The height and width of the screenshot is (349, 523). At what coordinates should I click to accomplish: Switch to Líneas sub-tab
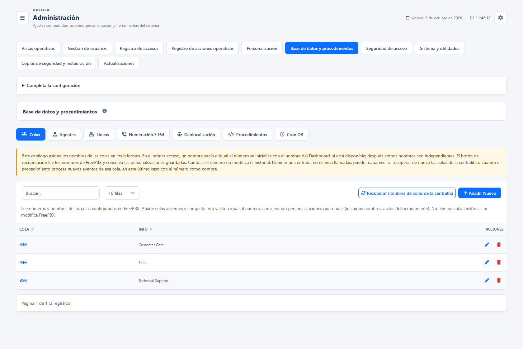pos(99,134)
